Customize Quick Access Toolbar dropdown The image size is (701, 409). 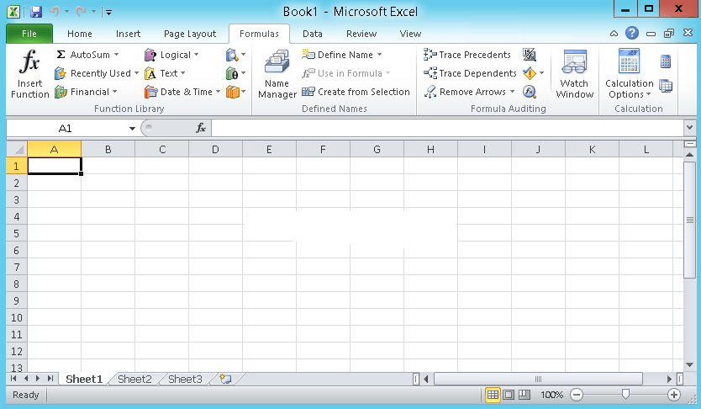108,12
